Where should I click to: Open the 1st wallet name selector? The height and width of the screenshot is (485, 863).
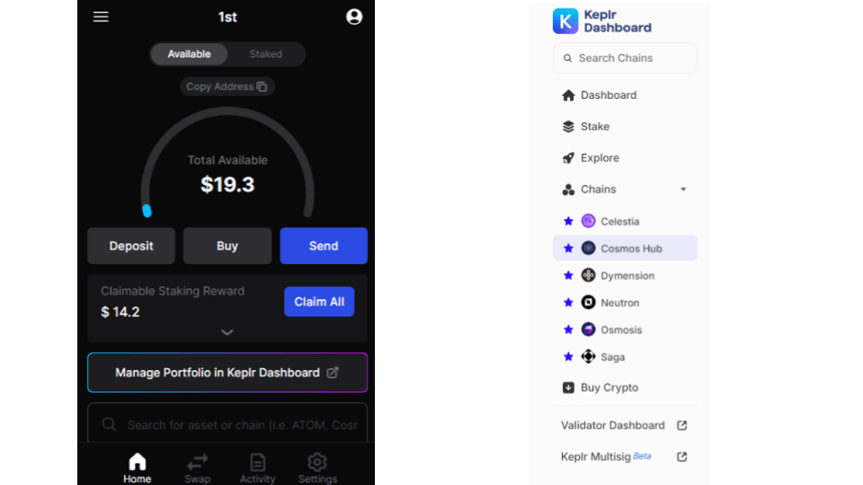[227, 17]
